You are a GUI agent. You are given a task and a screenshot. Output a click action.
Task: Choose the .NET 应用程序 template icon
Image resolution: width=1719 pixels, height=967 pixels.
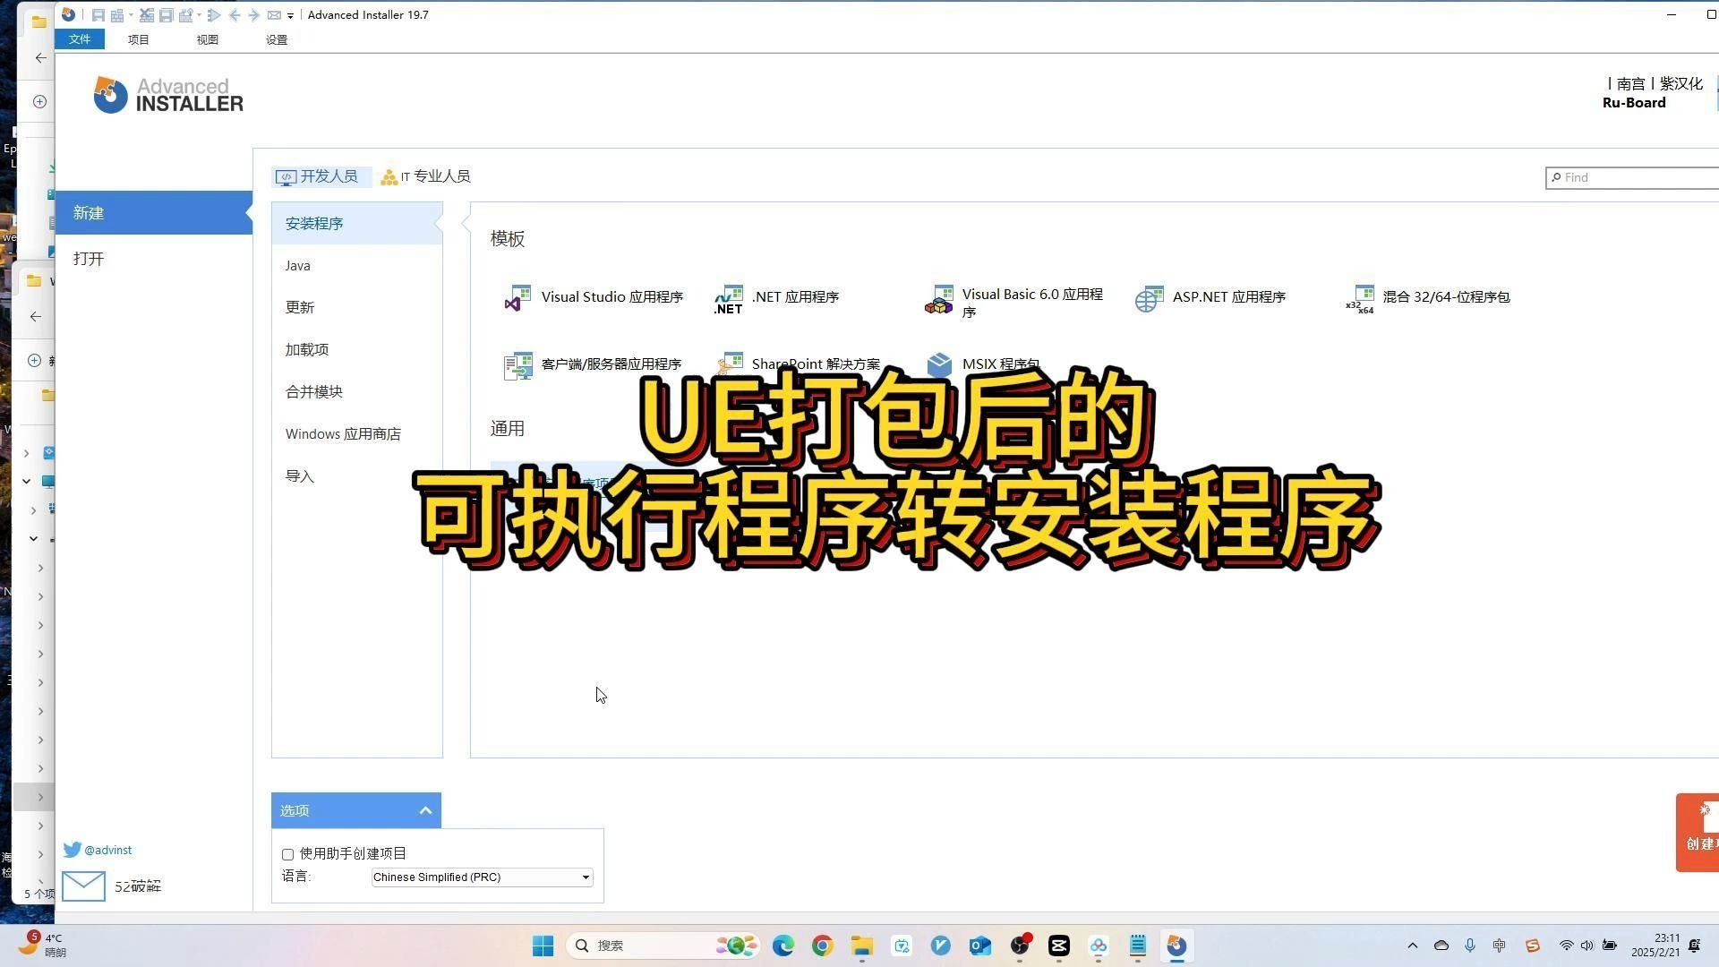pyautogui.click(x=728, y=298)
